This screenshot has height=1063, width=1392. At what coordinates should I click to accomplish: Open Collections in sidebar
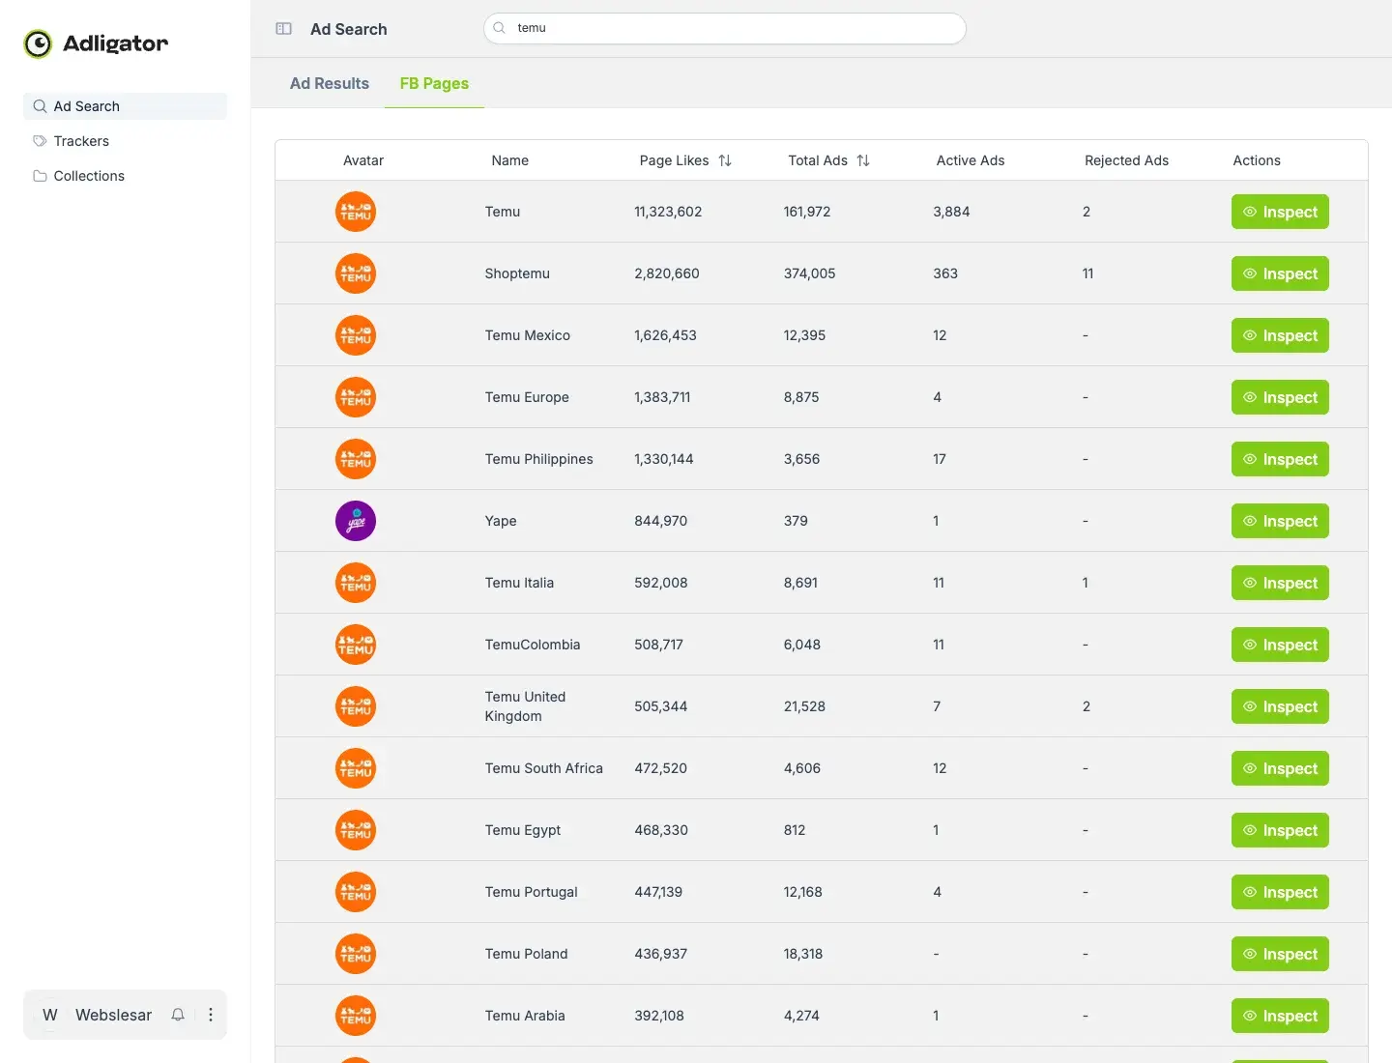coord(125,176)
